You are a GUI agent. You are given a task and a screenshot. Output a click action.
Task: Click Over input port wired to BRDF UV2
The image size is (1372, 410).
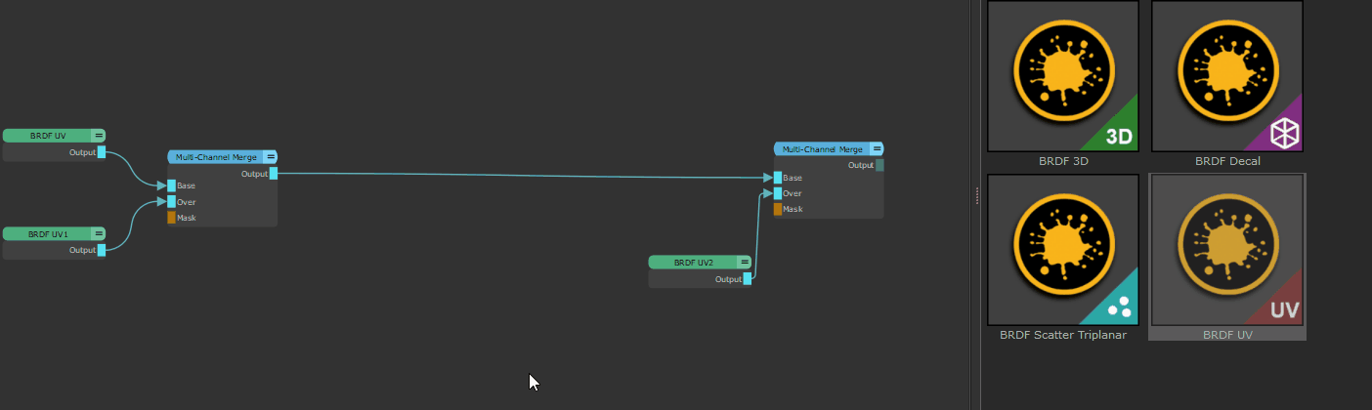pos(778,193)
